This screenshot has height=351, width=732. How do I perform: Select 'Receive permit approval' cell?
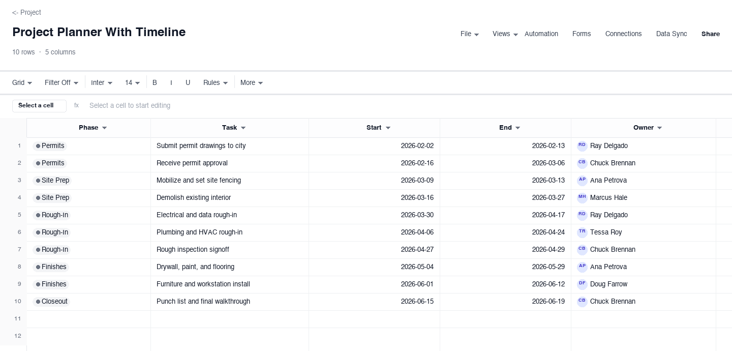coord(230,163)
